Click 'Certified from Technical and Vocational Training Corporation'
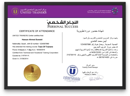Screen dimensions: 130x96 [x=35, y=53]
